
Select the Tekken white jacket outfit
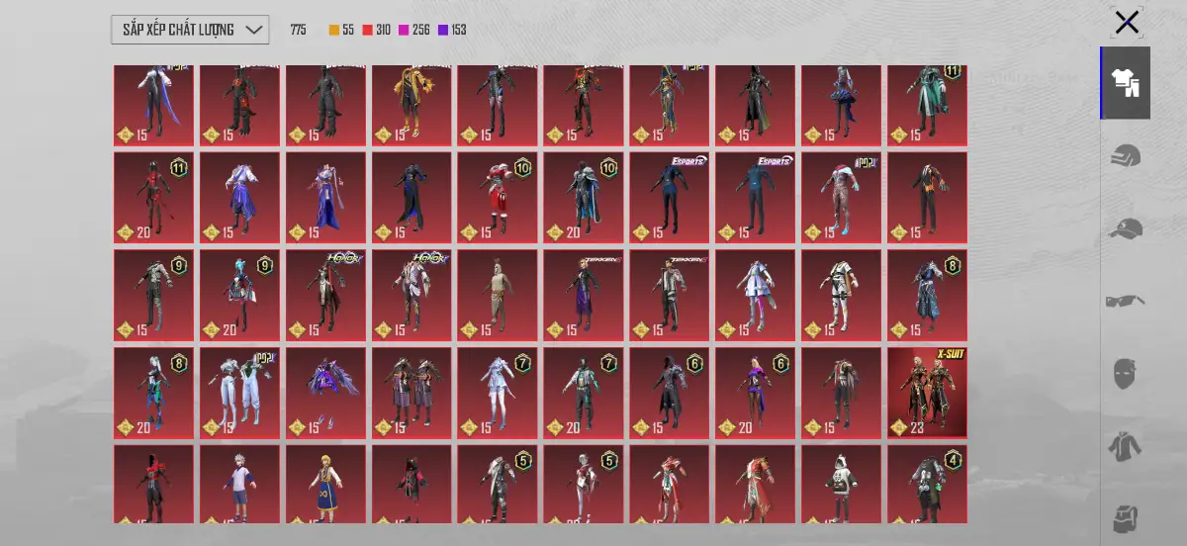[669, 295]
